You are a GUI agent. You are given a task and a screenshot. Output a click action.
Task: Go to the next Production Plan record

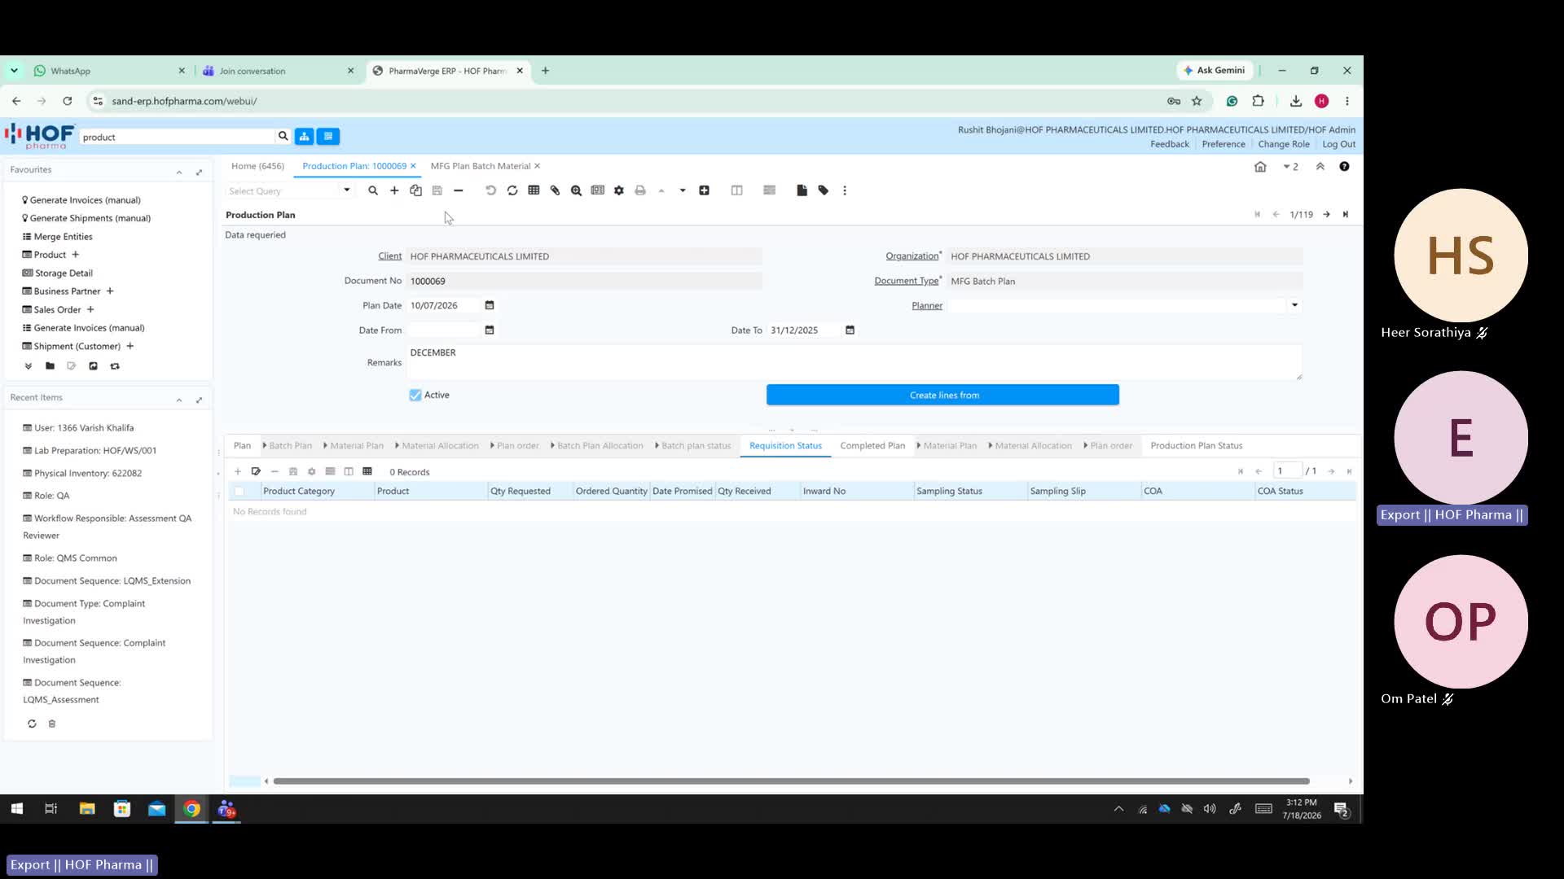pos(1326,215)
